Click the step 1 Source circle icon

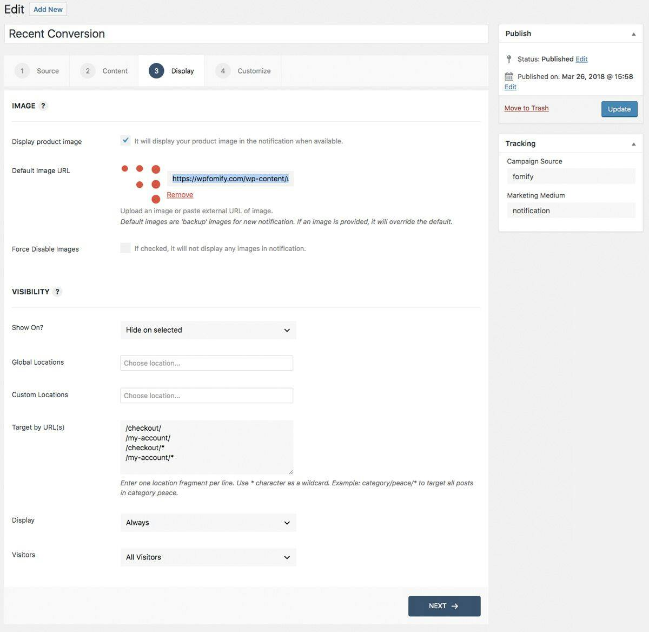(22, 71)
